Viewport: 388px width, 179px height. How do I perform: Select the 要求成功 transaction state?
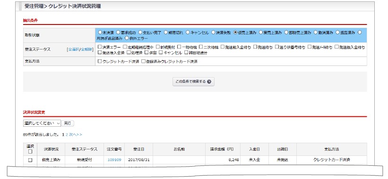[118, 33]
